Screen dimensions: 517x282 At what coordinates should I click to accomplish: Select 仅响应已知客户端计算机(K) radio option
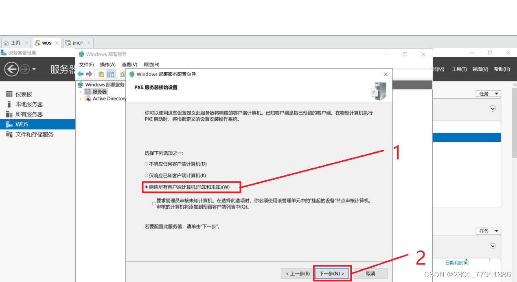click(x=175, y=175)
